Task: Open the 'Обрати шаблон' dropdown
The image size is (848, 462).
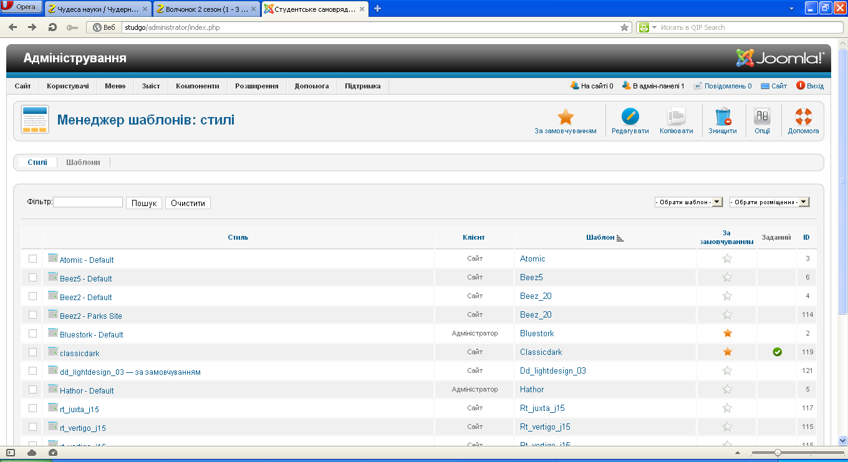Action: (688, 202)
